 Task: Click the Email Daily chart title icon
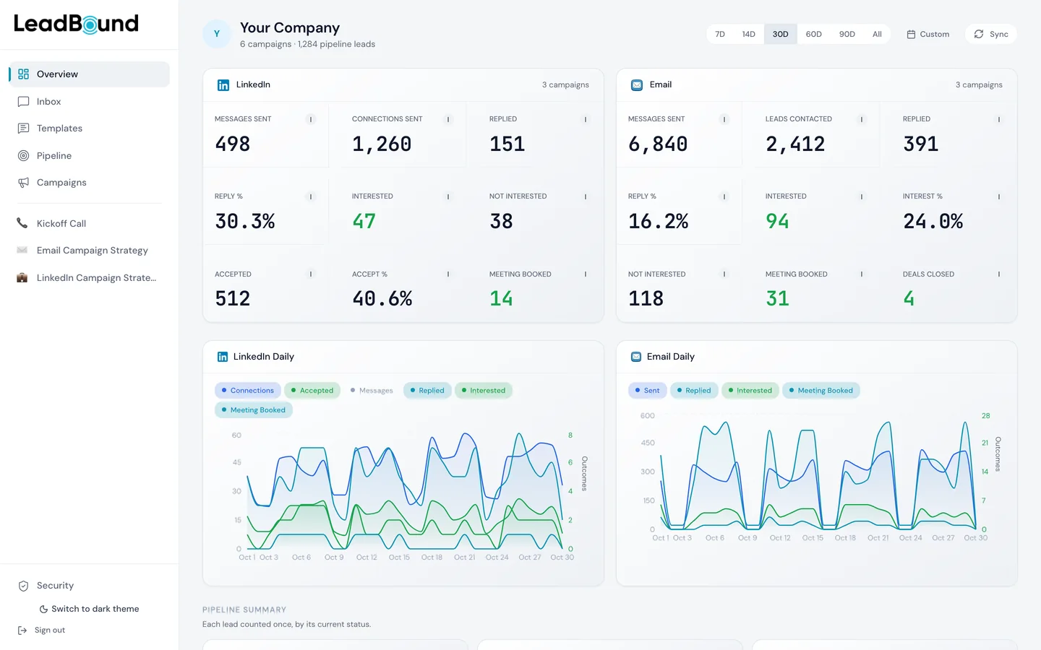636,357
